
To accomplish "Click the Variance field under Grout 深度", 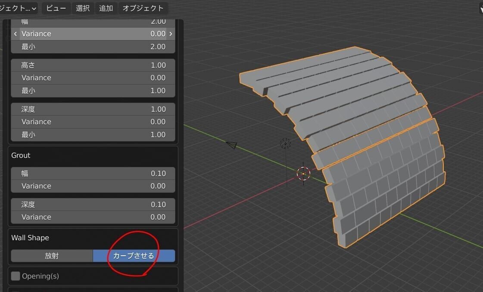I will pos(93,217).
